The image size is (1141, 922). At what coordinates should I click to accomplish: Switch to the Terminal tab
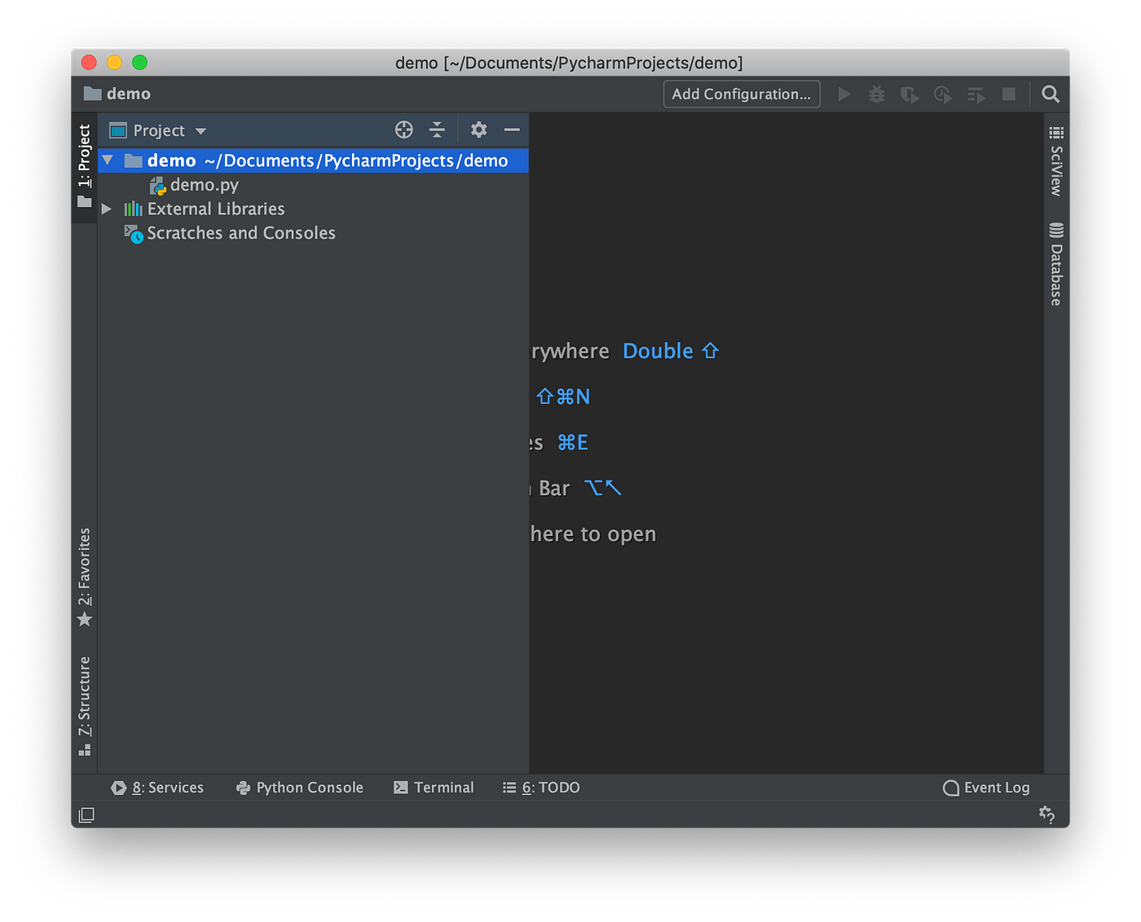point(434,788)
